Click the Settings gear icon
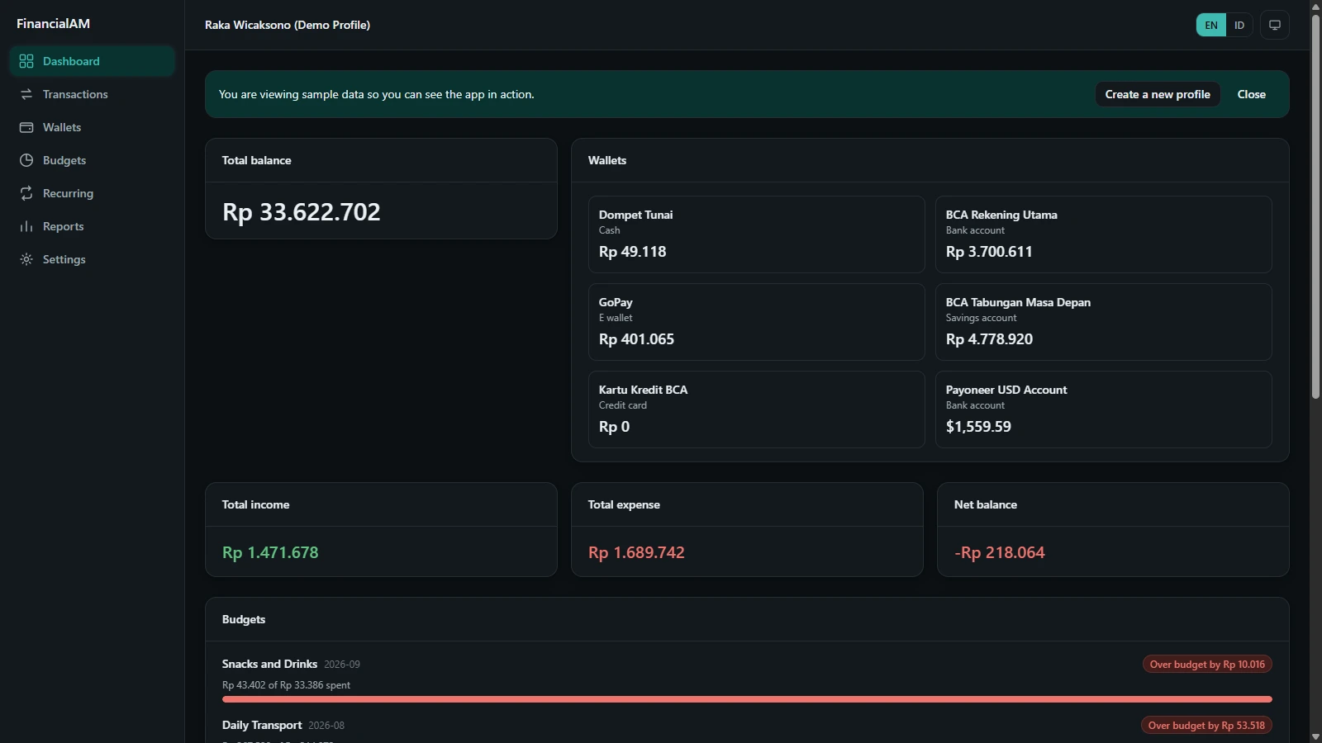This screenshot has width=1322, height=743. pos(26,259)
